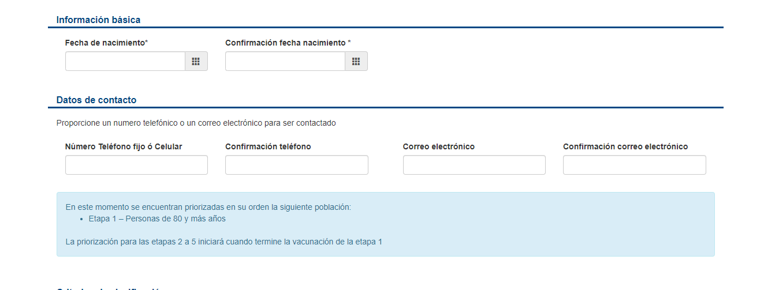Click into the Confirmación teléfono input
The height and width of the screenshot is (290, 764).
point(296,165)
